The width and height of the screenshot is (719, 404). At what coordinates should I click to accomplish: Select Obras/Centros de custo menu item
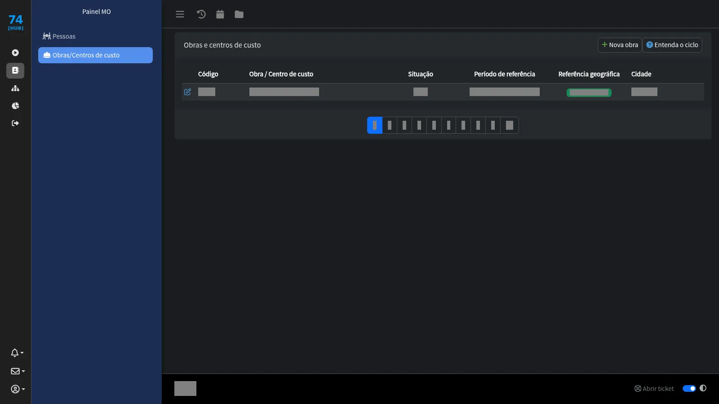pyautogui.click(x=95, y=55)
